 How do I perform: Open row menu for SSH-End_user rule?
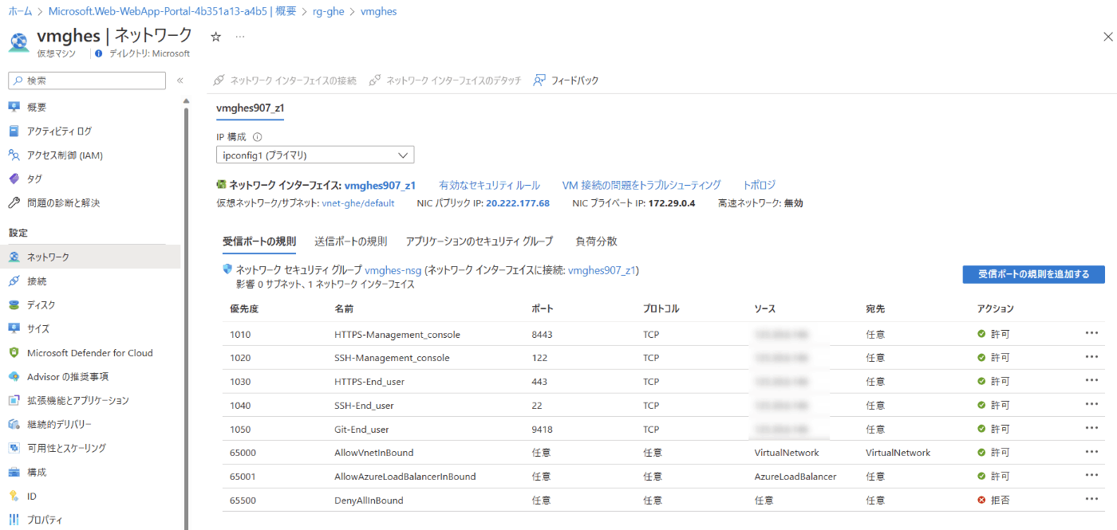click(x=1091, y=405)
